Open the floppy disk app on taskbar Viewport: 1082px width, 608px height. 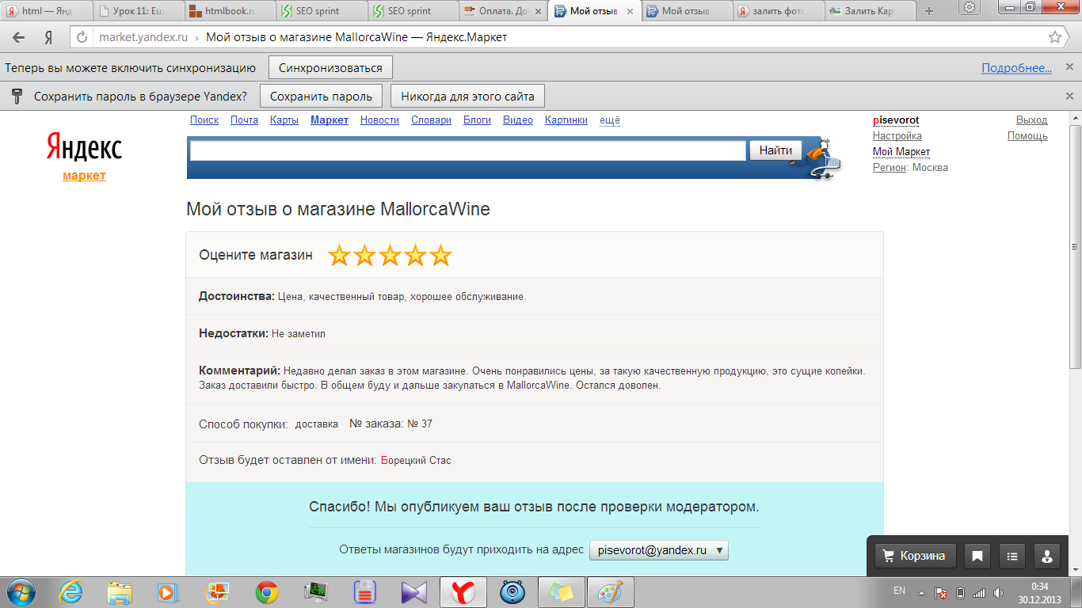364,592
